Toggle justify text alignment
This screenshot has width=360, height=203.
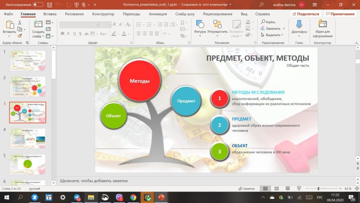157,33
